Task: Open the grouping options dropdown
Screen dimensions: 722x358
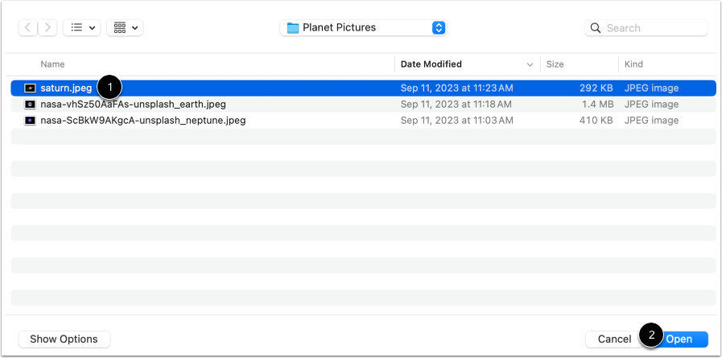Action: tap(125, 27)
